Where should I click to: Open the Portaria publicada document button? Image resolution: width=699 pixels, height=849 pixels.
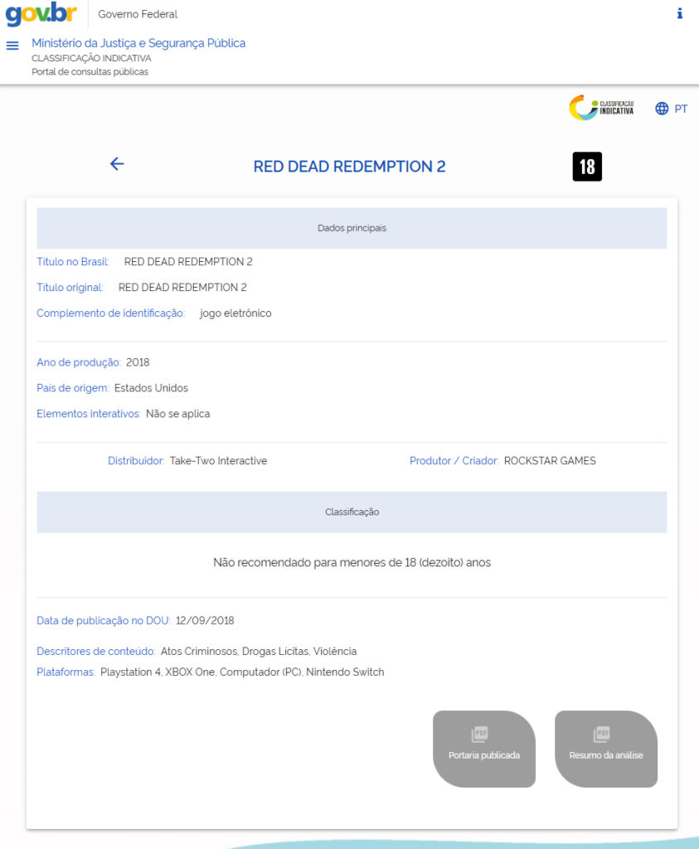click(484, 749)
